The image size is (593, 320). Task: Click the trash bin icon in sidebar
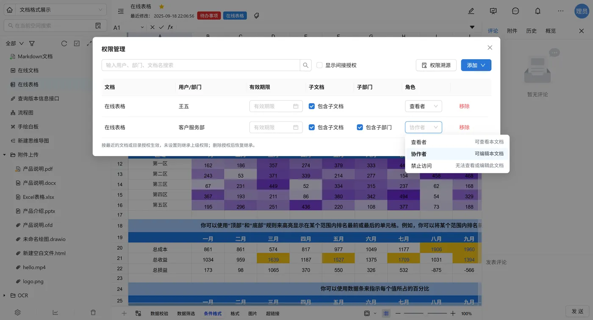[x=93, y=312]
